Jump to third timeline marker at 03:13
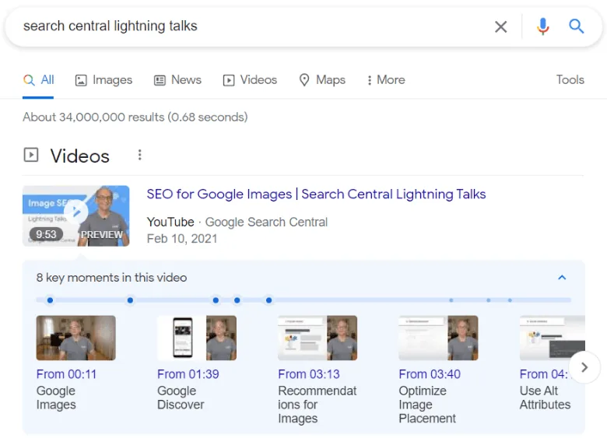This screenshot has height=438, width=607. pyautogui.click(x=216, y=300)
